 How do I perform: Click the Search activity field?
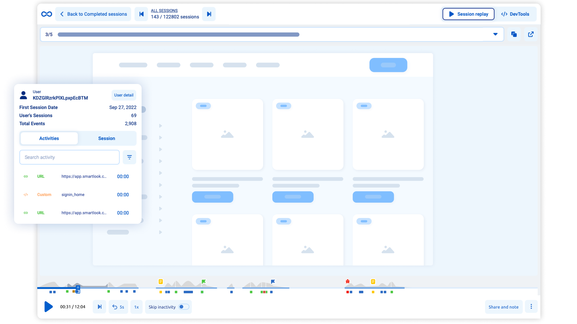tap(69, 157)
